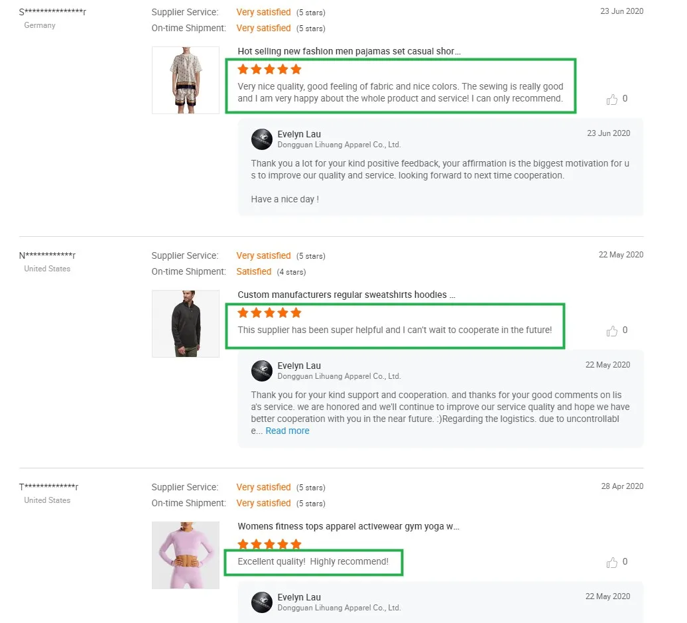The height and width of the screenshot is (623, 687).
Task: Click the star rating on hoodies review
Action: pyautogui.click(x=269, y=312)
